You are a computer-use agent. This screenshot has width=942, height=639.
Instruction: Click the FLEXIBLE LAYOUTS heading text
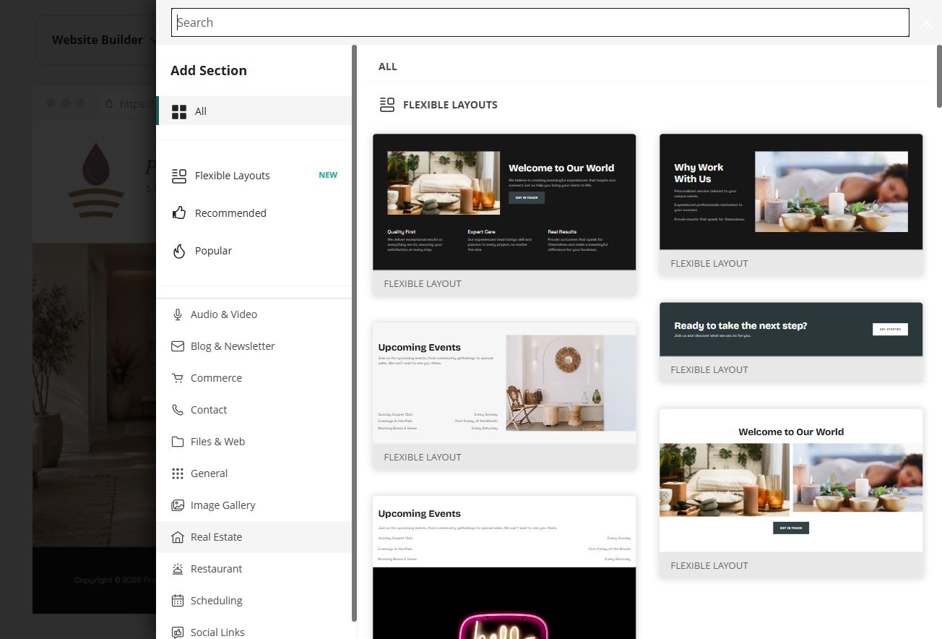pos(450,105)
